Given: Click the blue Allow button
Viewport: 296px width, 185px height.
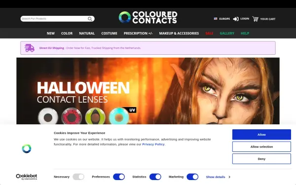Looking at the screenshot, I should coord(261,135).
